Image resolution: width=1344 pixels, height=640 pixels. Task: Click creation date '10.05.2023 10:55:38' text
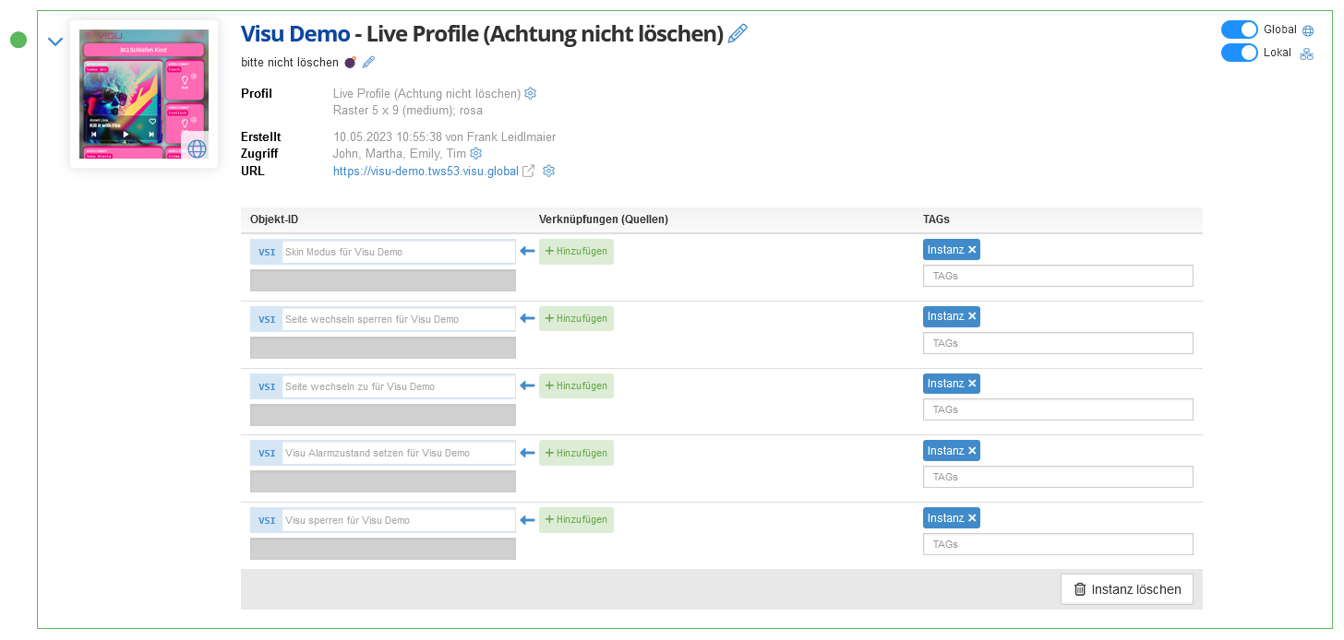[388, 136]
